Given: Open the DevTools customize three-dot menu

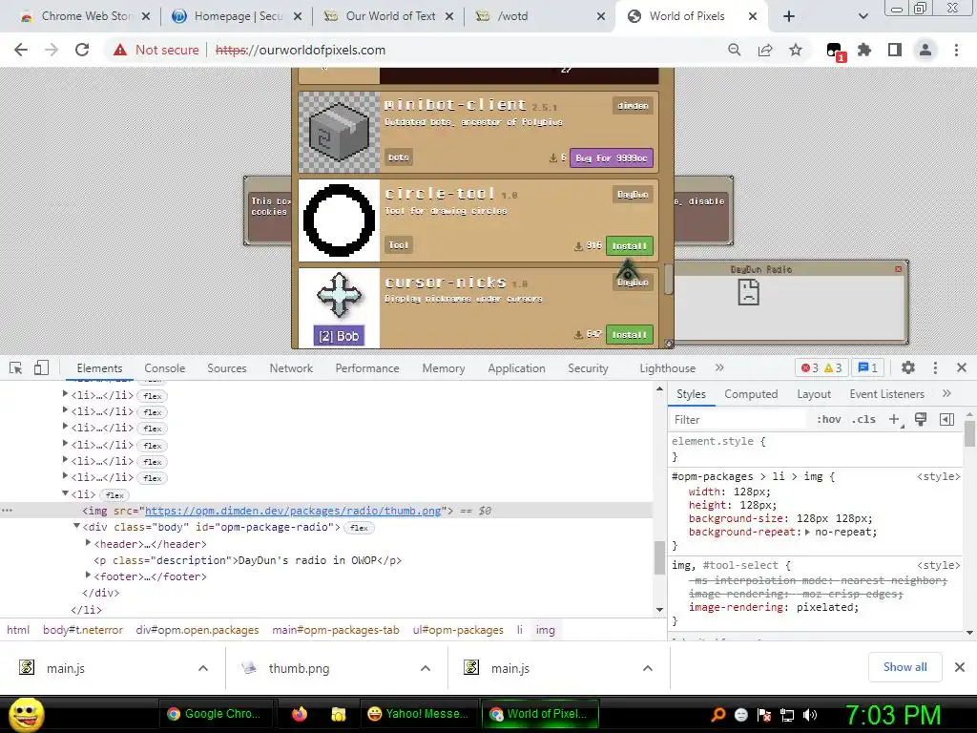Looking at the screenshot, I should point(935,367).
